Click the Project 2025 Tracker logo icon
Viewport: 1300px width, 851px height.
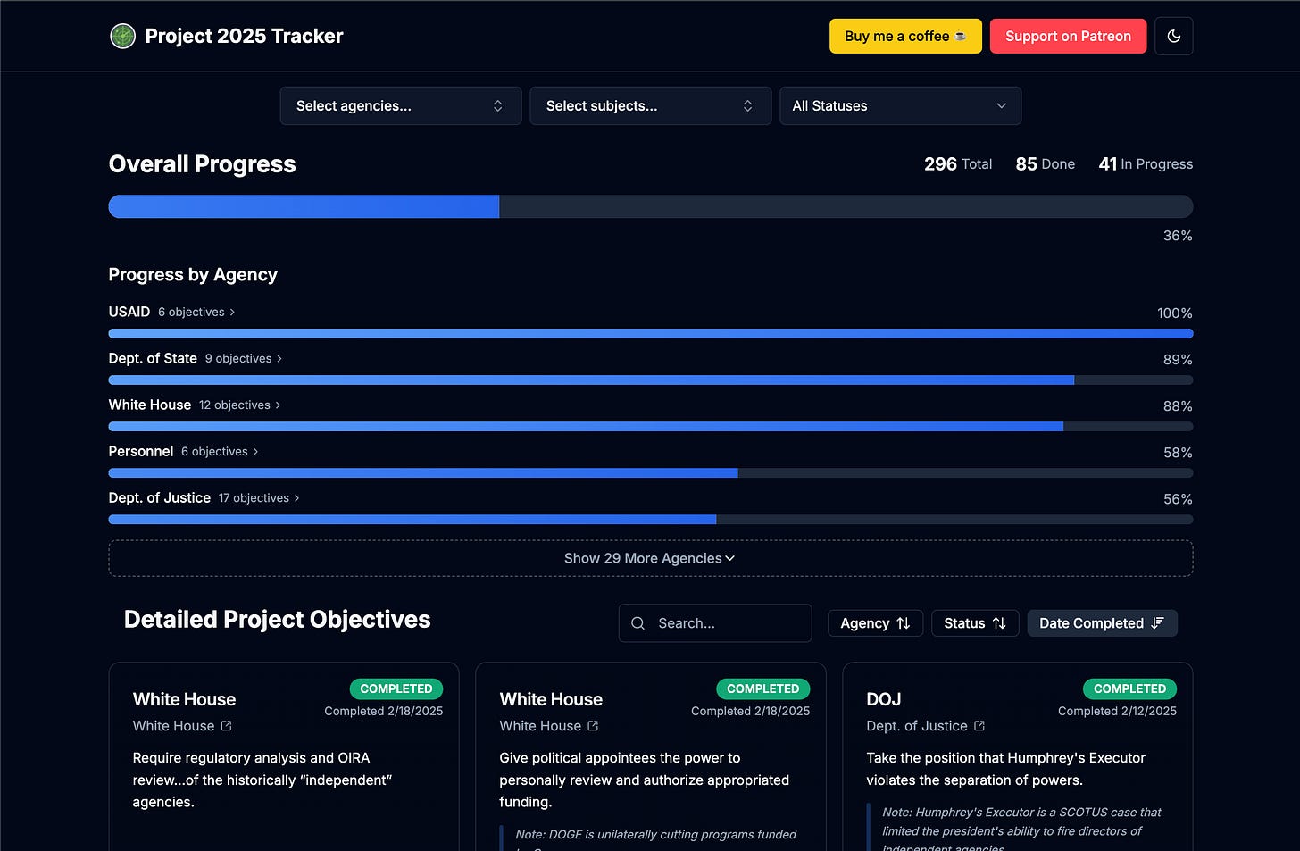(122, 36)
